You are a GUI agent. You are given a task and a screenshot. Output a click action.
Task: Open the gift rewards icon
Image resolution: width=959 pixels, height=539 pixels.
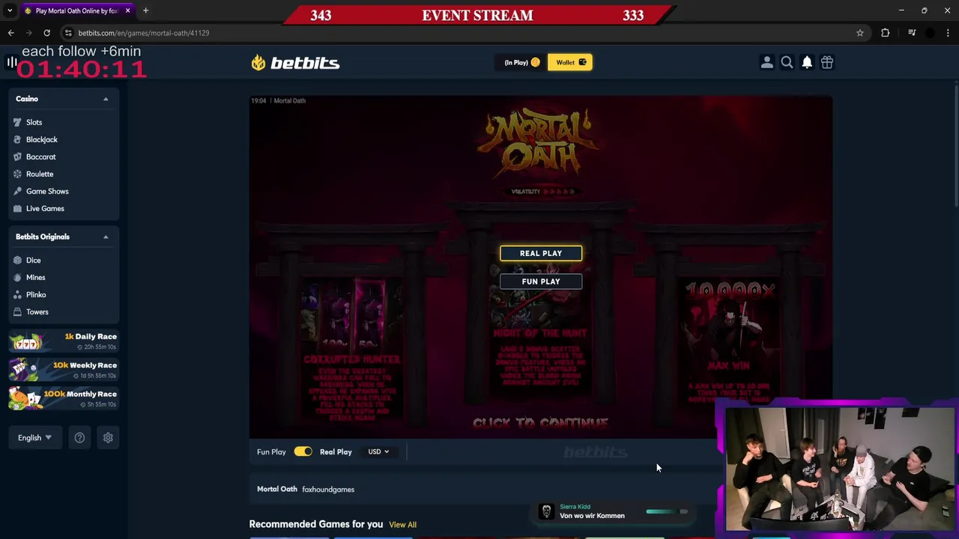[x=827, y=63]
